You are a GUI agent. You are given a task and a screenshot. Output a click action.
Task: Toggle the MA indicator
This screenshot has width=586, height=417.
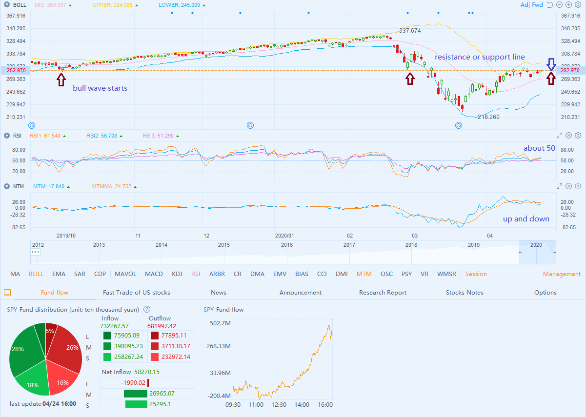point(15,274)
